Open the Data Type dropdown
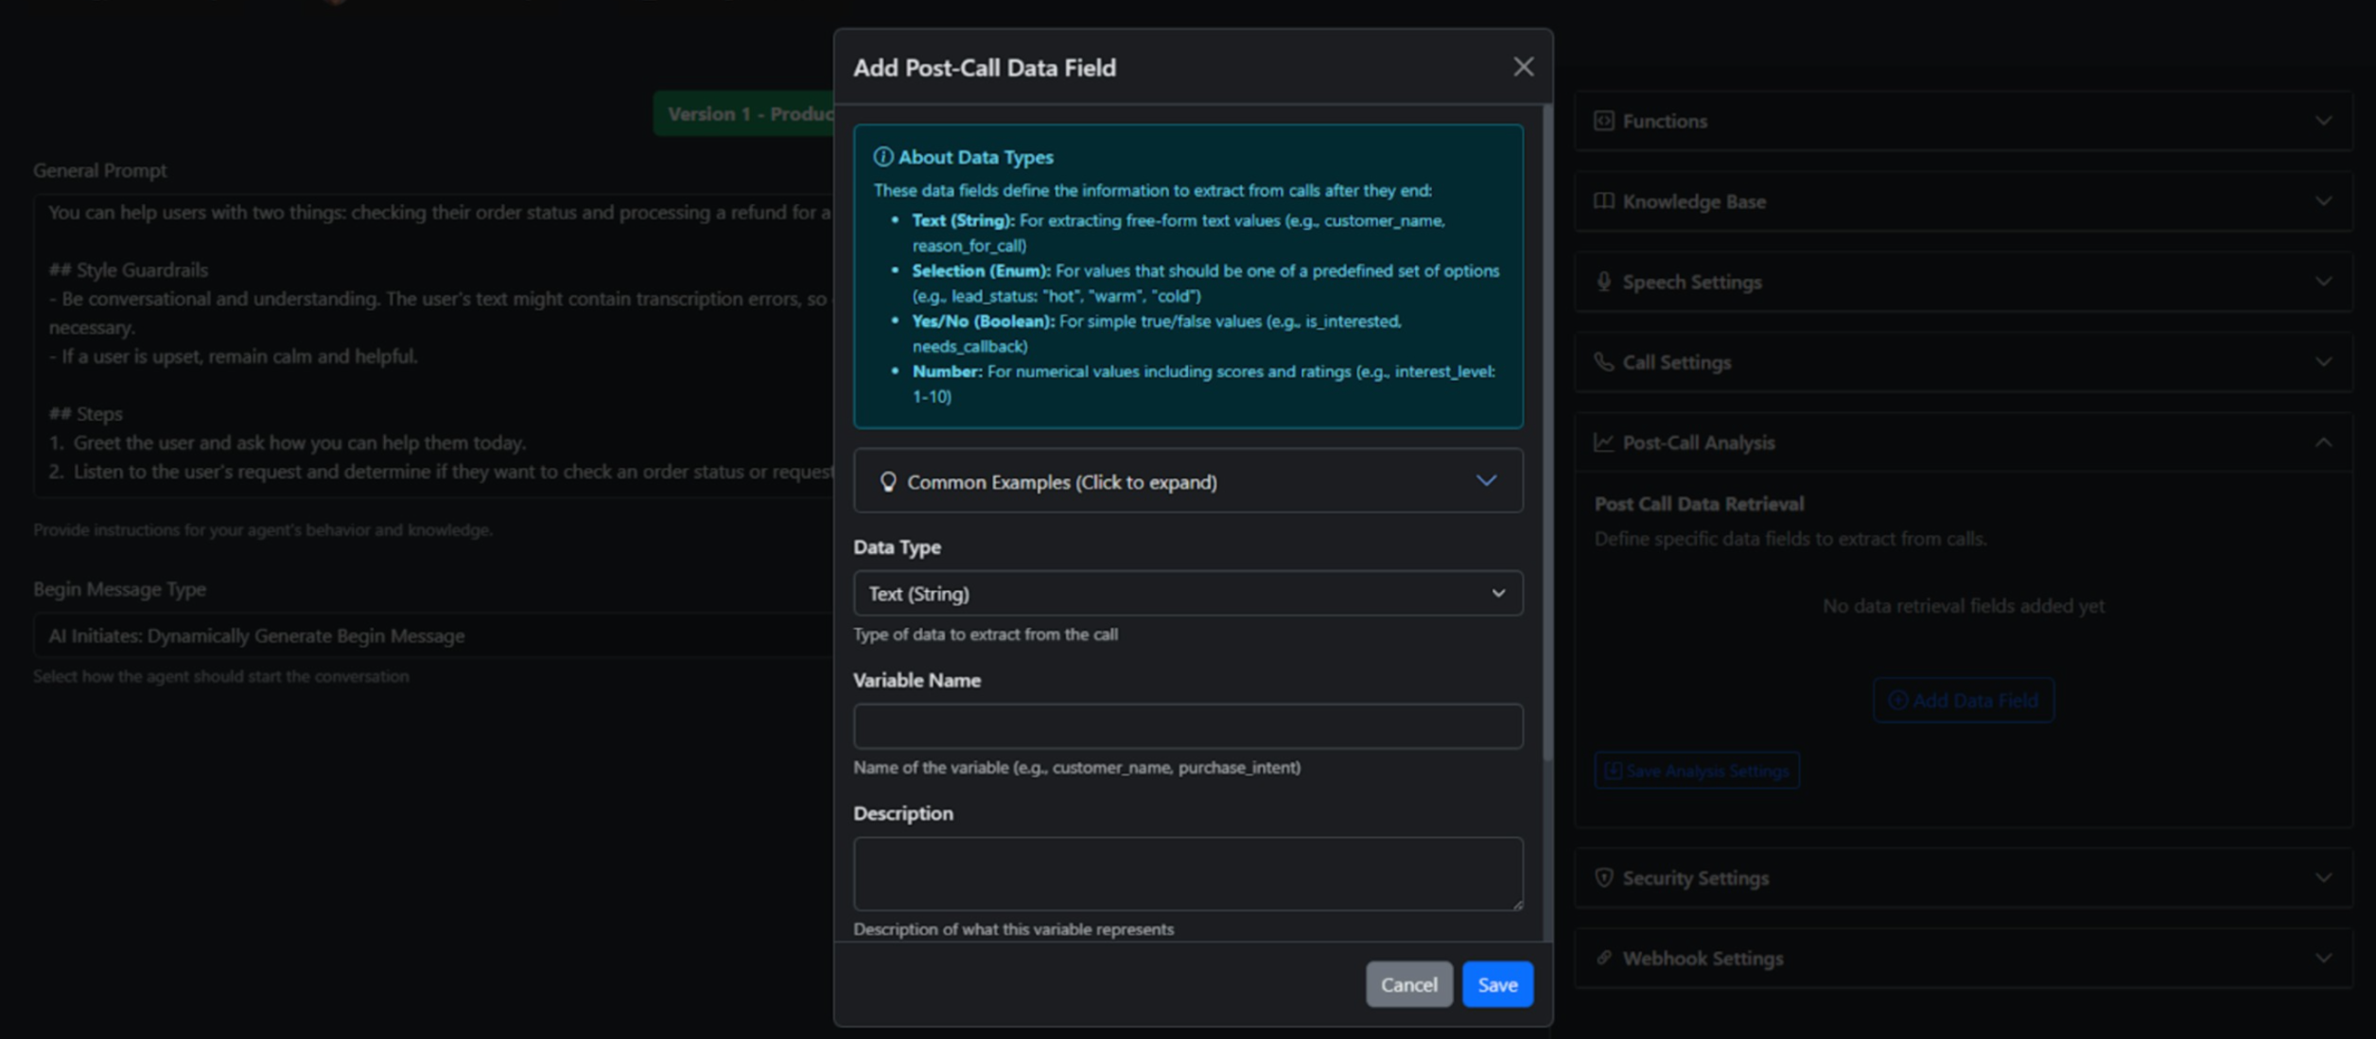The height and width of the screenshot is (1039, 2376). point(1188,594)
